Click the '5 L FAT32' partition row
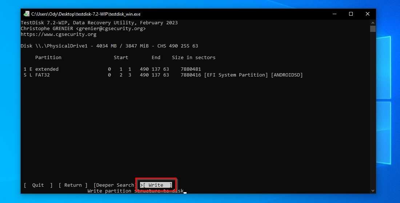The height and width of the screenshot is (203, 400). [163, 75]
